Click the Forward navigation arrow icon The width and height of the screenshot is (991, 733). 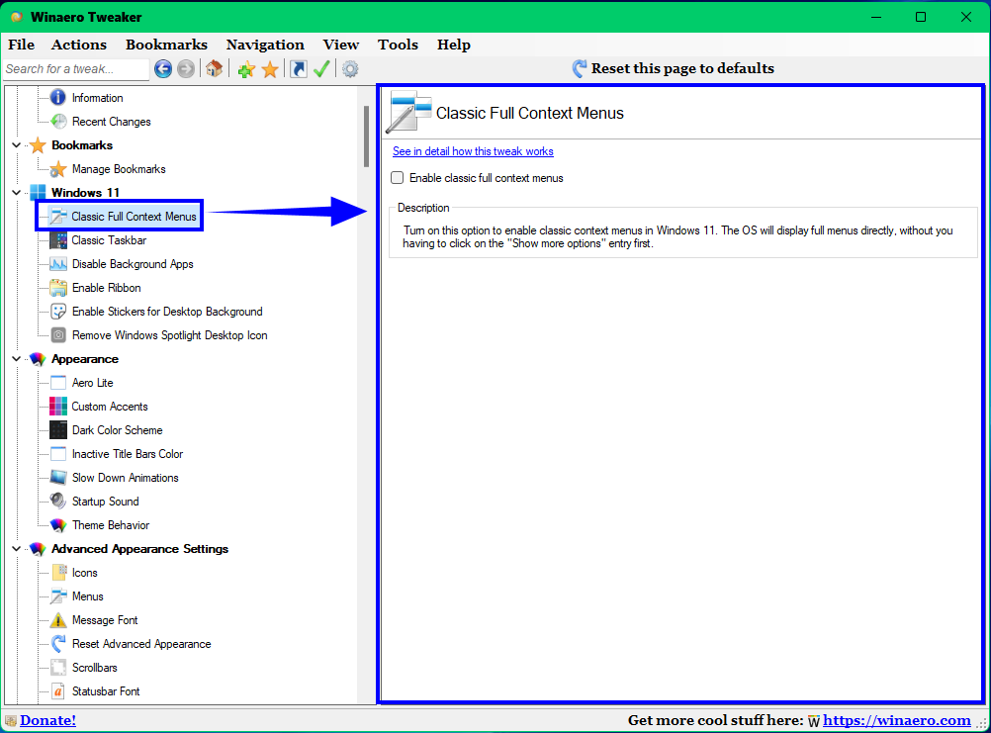[186, 69]
